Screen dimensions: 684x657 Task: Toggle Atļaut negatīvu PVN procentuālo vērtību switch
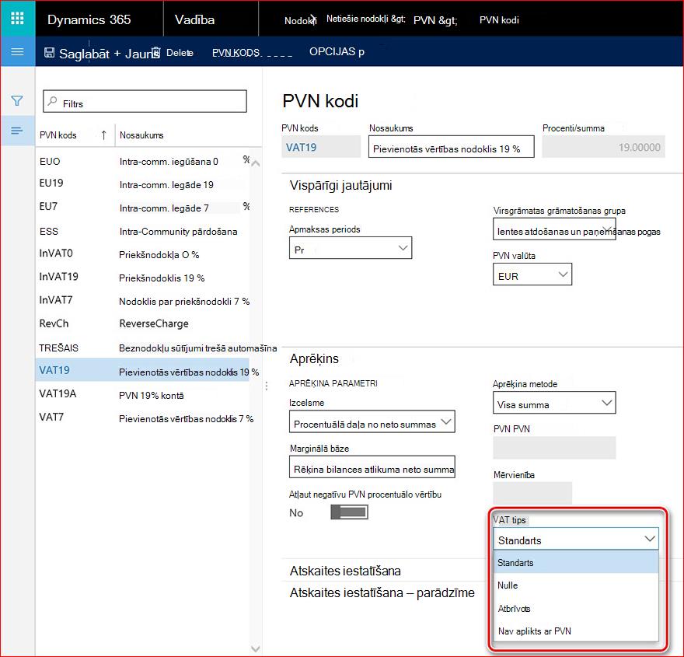(350, 512)
